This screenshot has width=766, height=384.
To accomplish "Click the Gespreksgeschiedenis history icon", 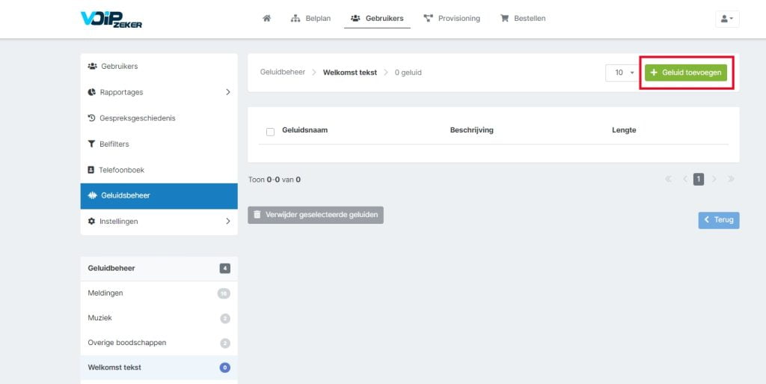I will point(91,118).
